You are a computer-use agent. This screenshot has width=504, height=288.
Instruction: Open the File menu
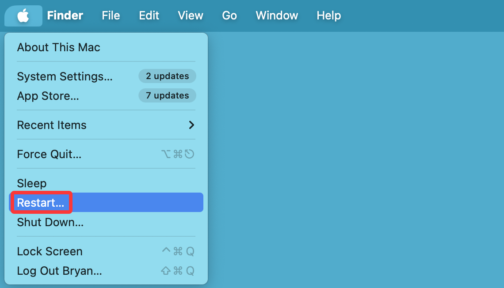[111, 15]
